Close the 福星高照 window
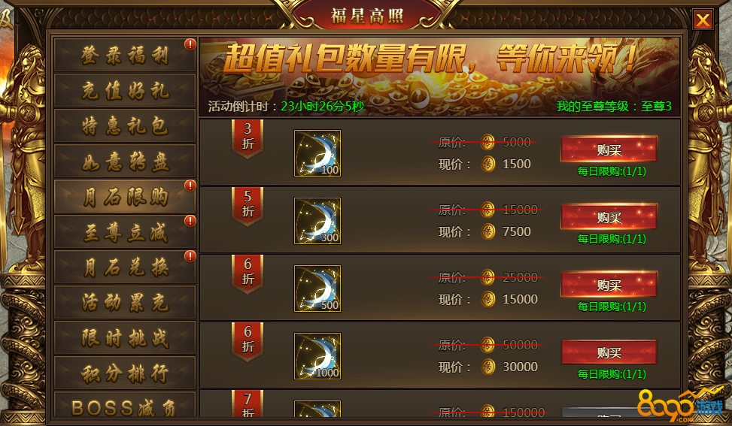732x426 pixels. coord(703,20)
